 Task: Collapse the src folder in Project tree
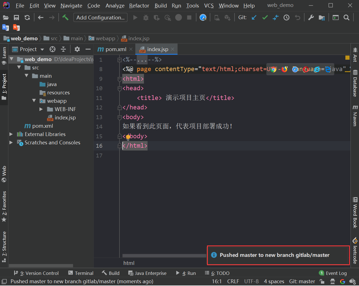tap(19, 67)
